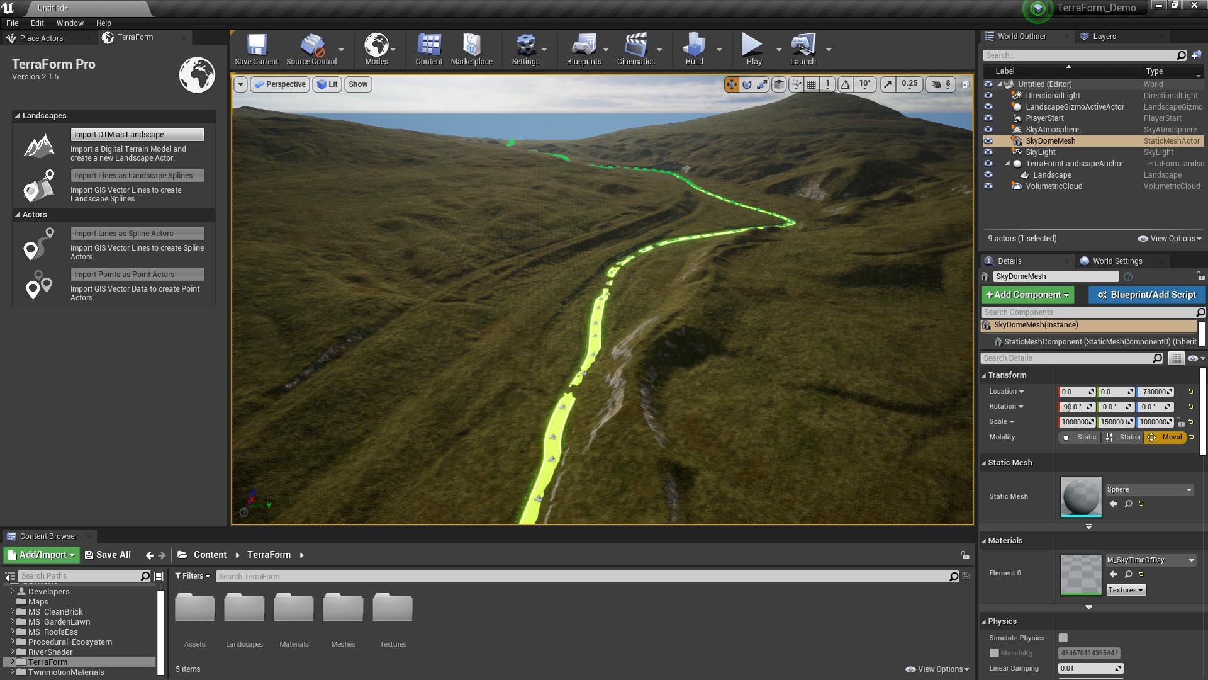1208x680 pixels.
Task: Use selected asset for Static Mesh
Action: [x=1114, y=504]
